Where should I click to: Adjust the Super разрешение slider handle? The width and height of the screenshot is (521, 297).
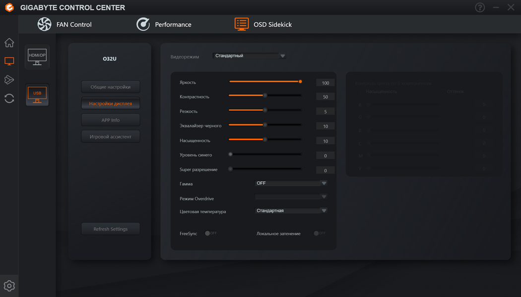(x=230, y=169)
